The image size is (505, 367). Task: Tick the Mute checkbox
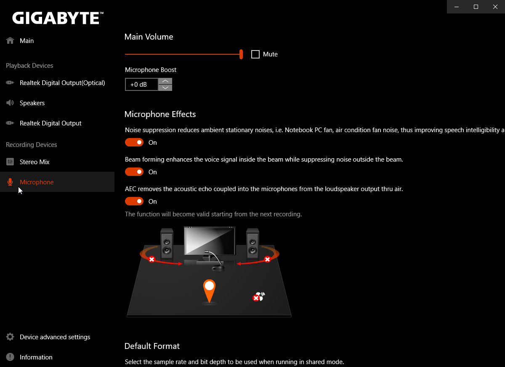pos(255,54)
